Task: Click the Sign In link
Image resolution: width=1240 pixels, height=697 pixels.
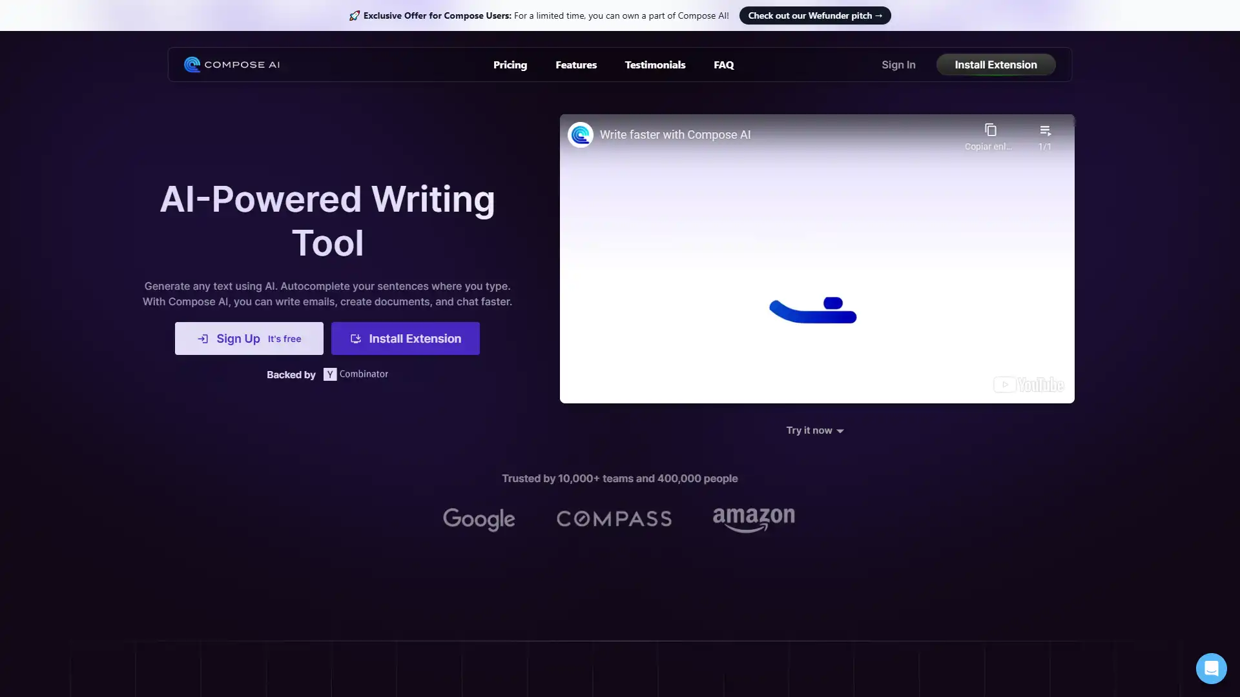Action: pos(898,65)
